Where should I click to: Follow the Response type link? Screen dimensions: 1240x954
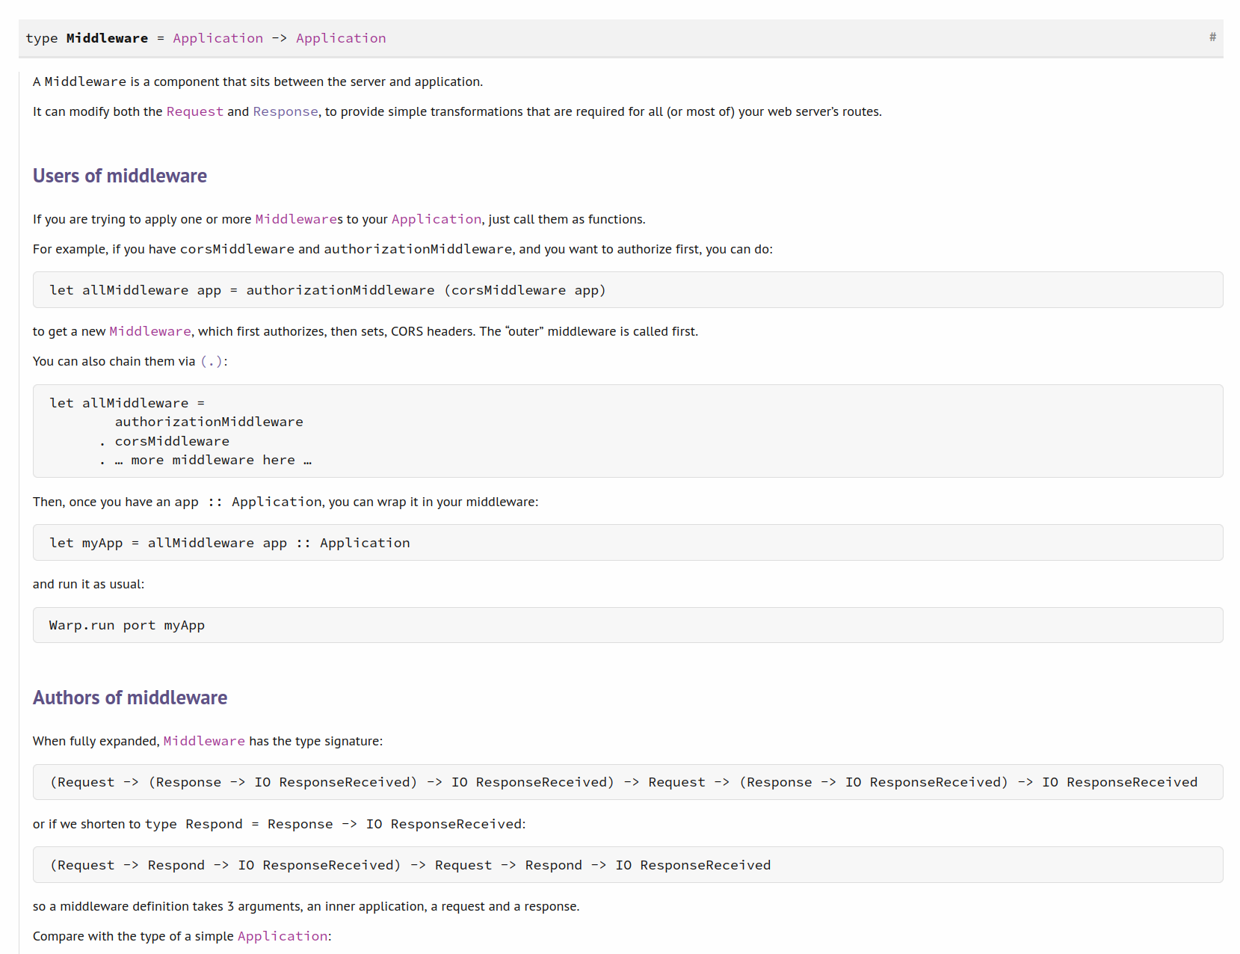286,111
